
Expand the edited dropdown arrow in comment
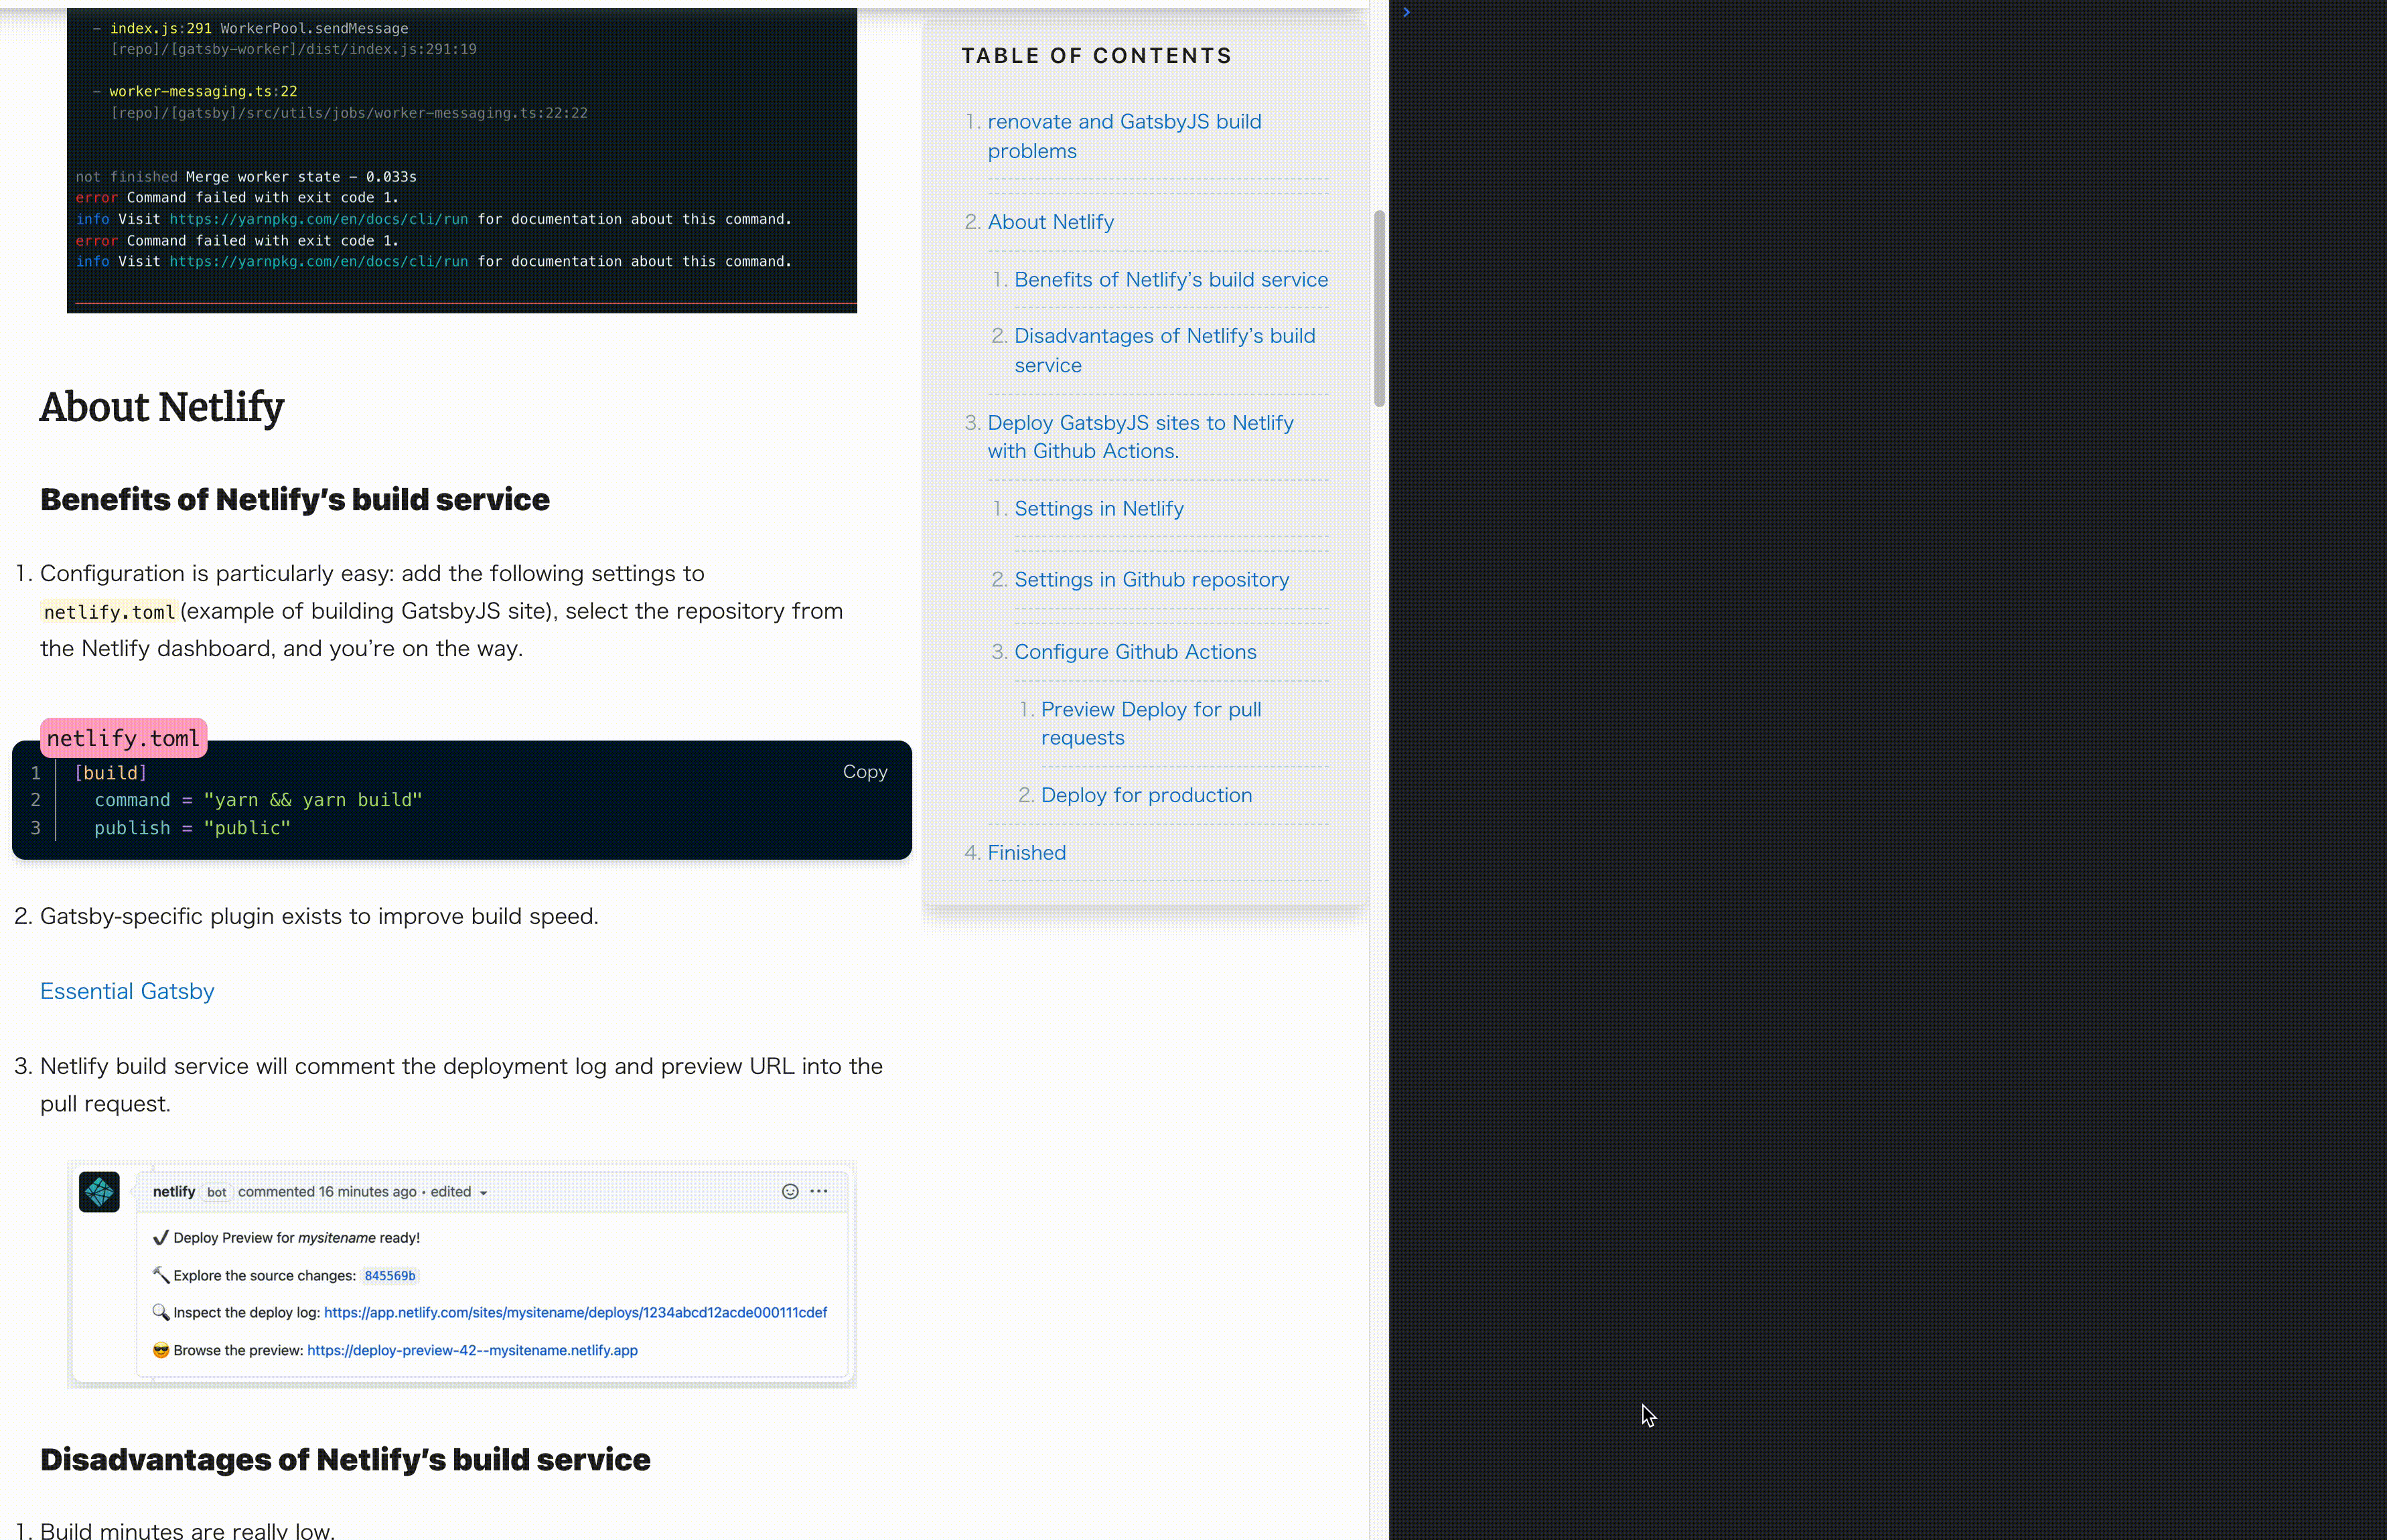(x=483, y=1193)
